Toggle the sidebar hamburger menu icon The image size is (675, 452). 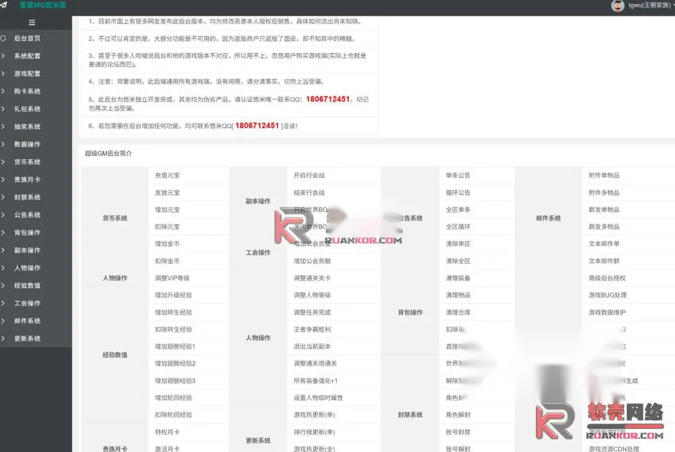[32, 22]
